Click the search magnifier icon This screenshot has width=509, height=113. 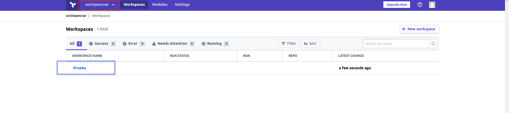click(433, 44)
